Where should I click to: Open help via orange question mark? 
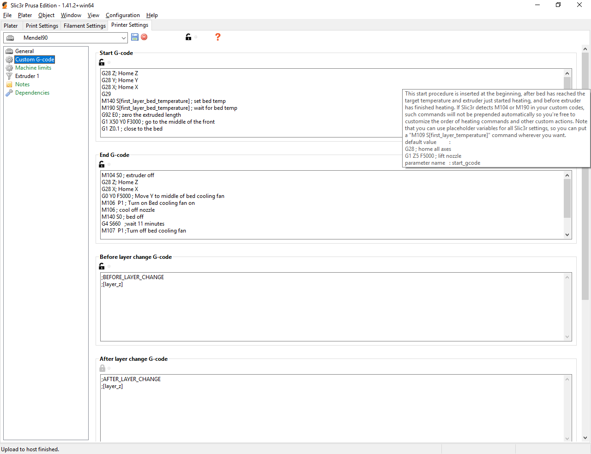tap(218, 37)
